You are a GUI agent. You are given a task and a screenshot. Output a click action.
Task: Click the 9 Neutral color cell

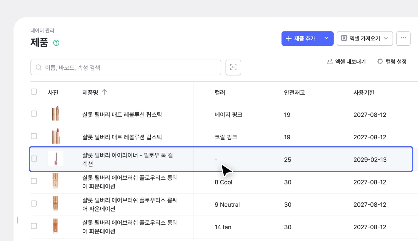pos(227,205)
